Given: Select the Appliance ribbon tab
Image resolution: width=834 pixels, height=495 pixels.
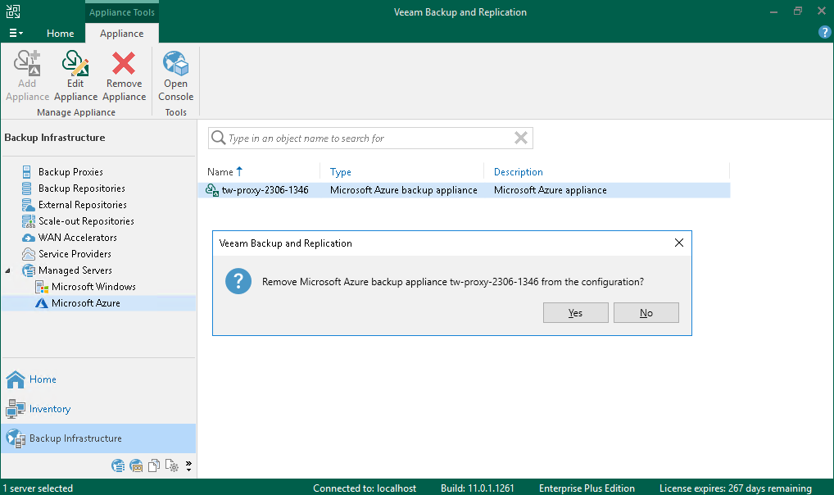Looking at the screenshot, I should [122, 34].
